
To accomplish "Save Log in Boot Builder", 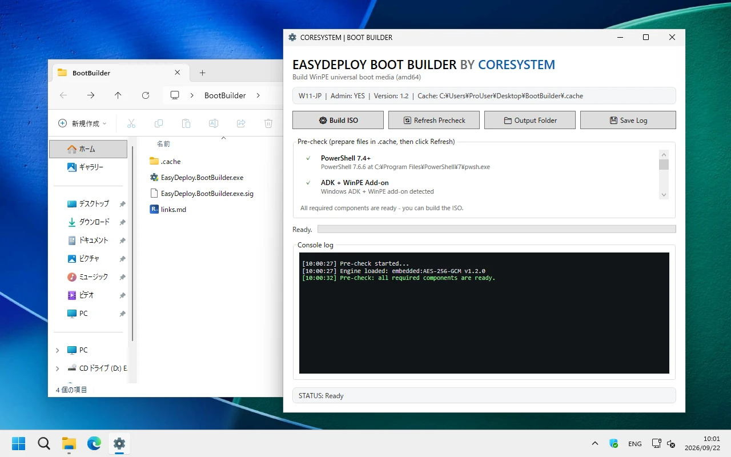I will tap(628, 120).
